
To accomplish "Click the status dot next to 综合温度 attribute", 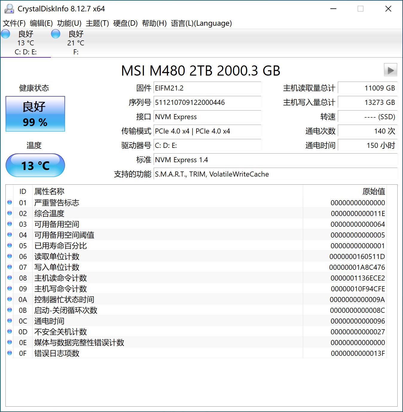I will point(9,213).
